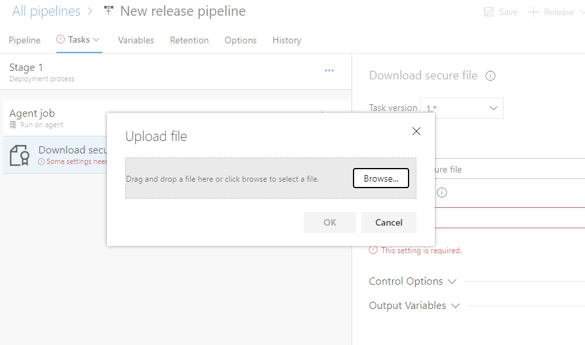The width and height of the screenshot is (585, 345).
Task: Click the info icon beside Download secure file
Action: [490, 76]
